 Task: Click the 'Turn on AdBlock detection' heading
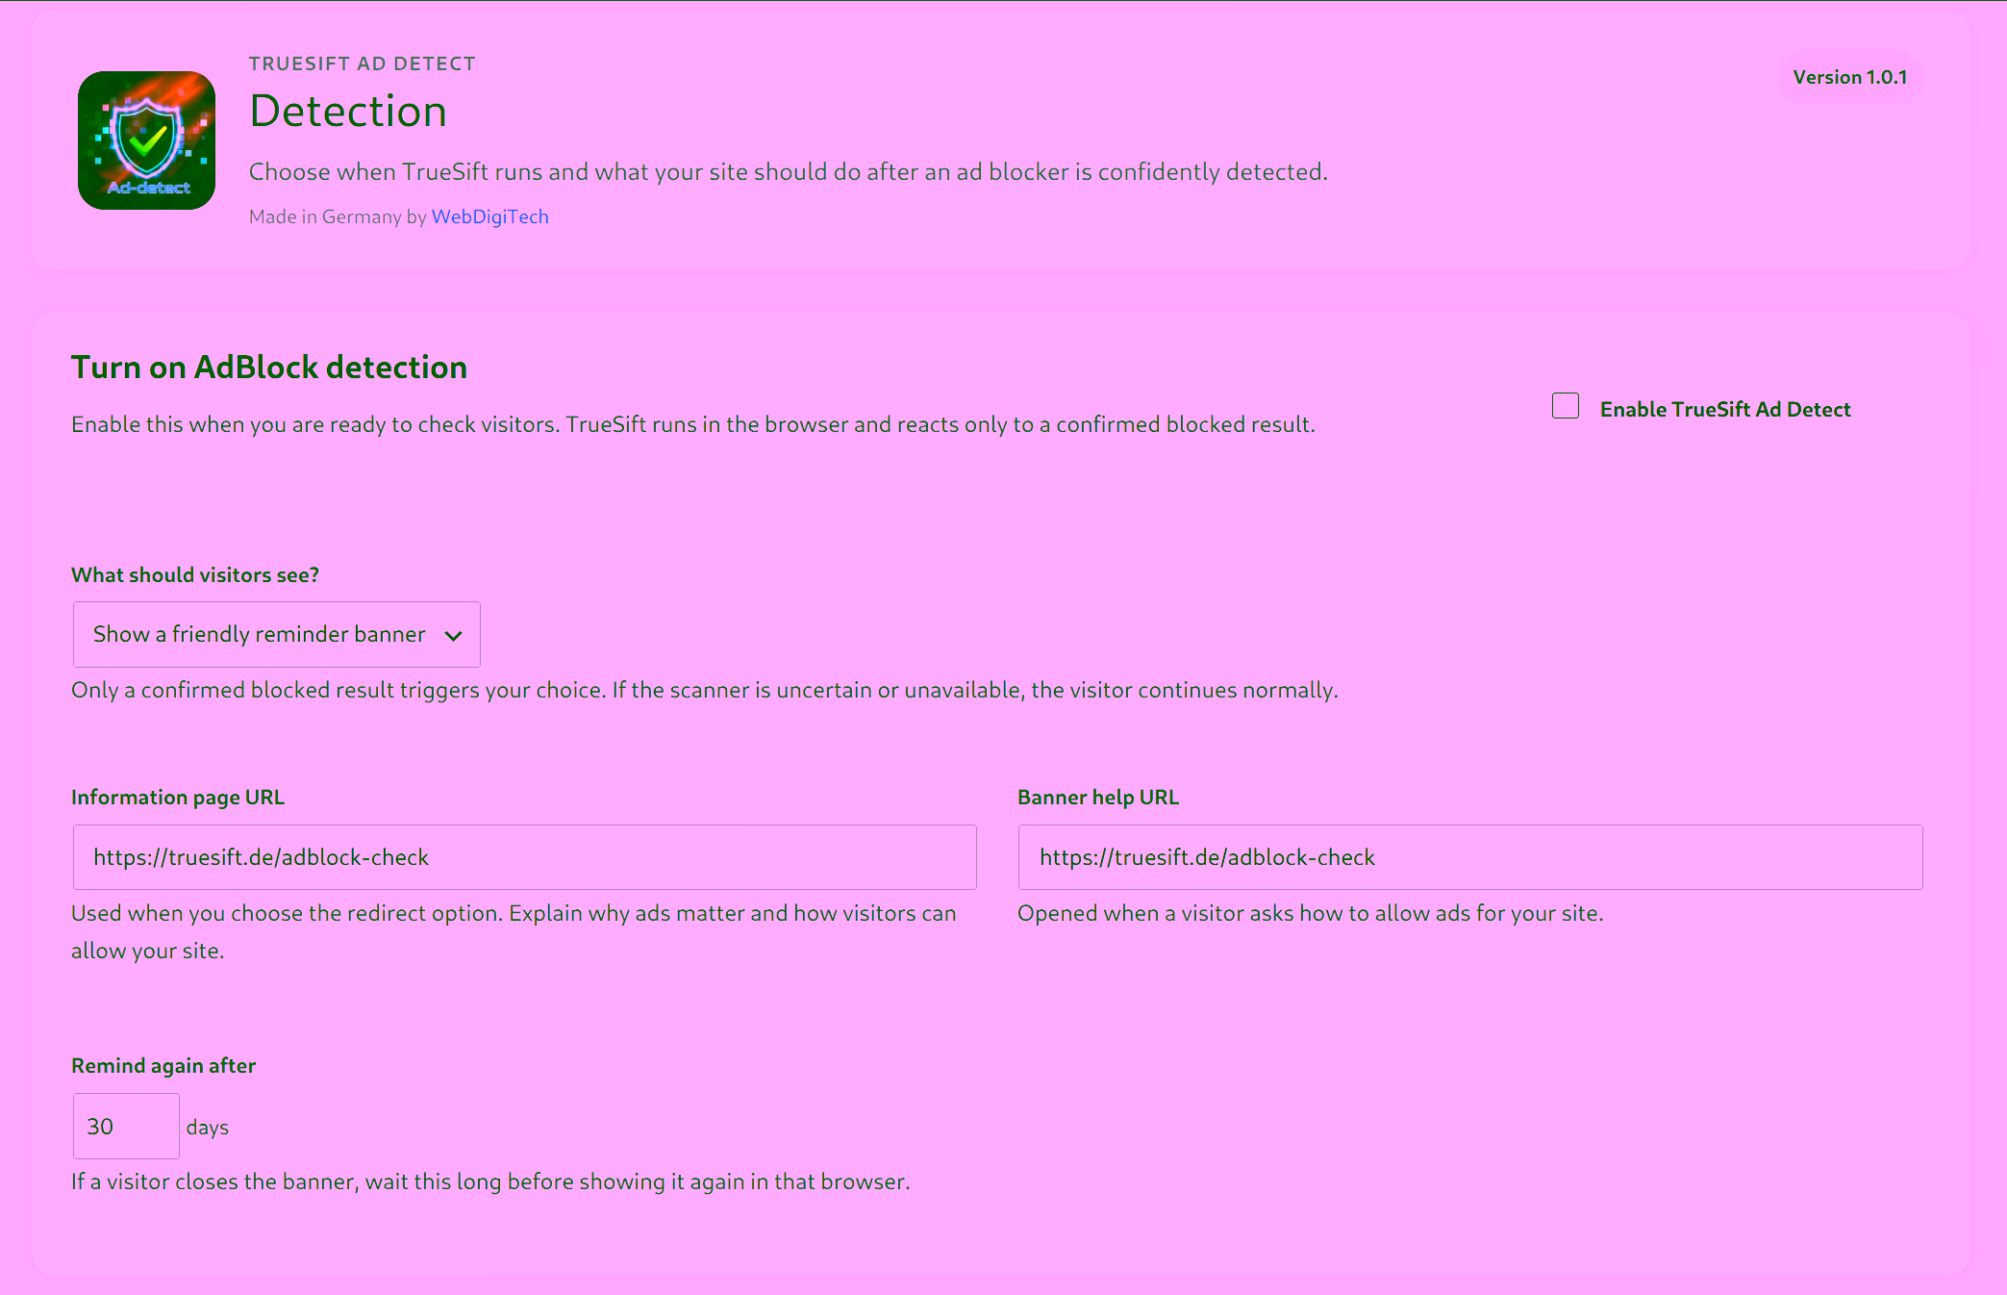(x=269, y=368)
